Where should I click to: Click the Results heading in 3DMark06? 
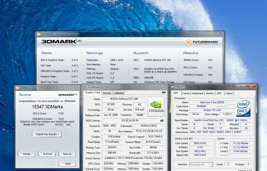190,53
